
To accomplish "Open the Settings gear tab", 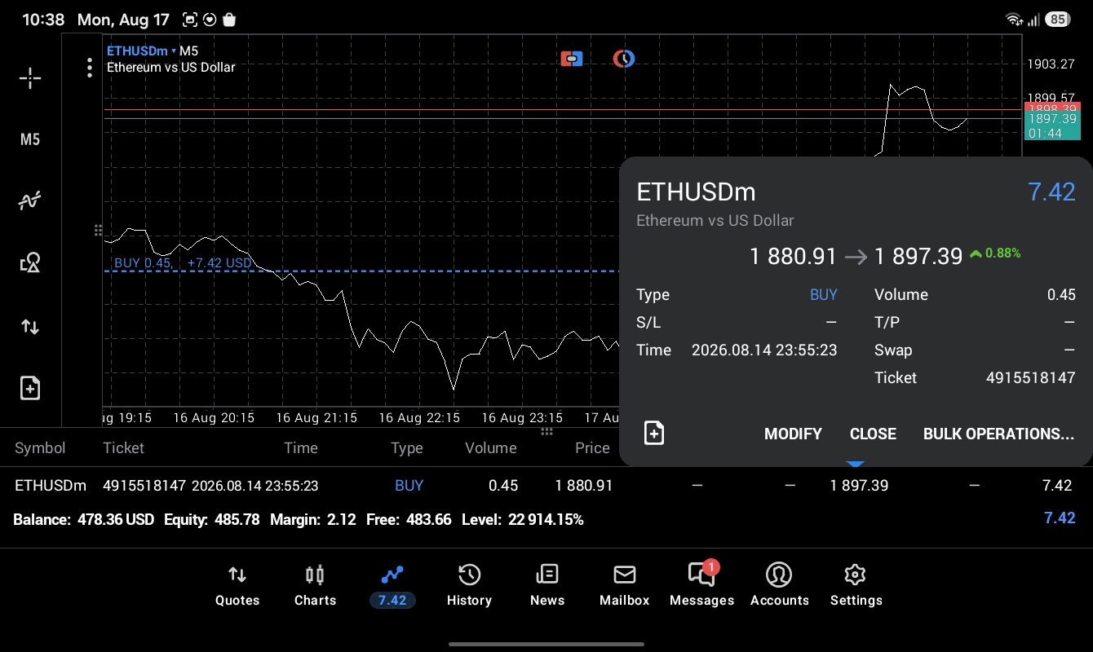I will click(856, 586).
